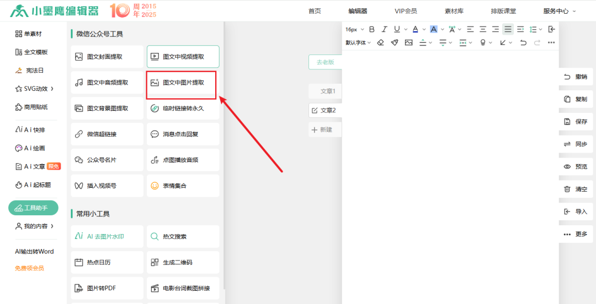Click the insert image toolbar icon
Image resolution: width=596 pixels, height=304 pixels.
click(408, 42)
